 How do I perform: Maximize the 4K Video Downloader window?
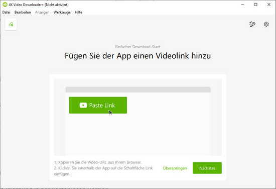point(255,5)
